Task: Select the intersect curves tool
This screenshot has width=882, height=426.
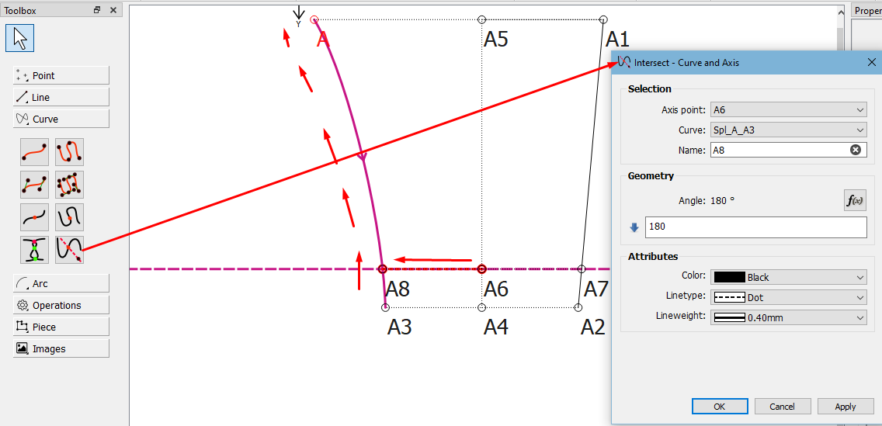Action: click(34, 250)
